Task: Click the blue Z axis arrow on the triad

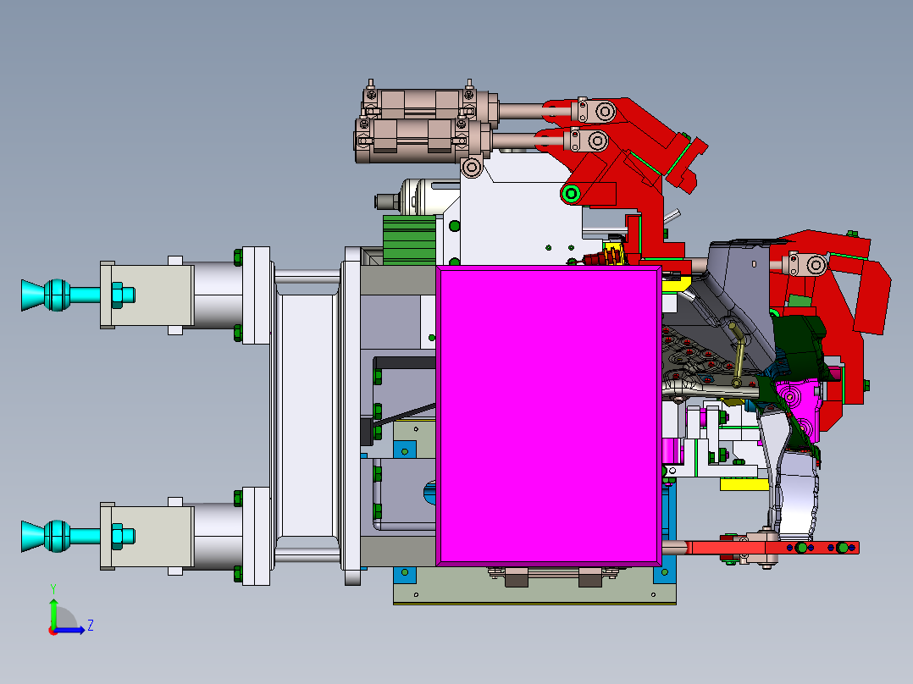Action: click(x=71, y=630)
